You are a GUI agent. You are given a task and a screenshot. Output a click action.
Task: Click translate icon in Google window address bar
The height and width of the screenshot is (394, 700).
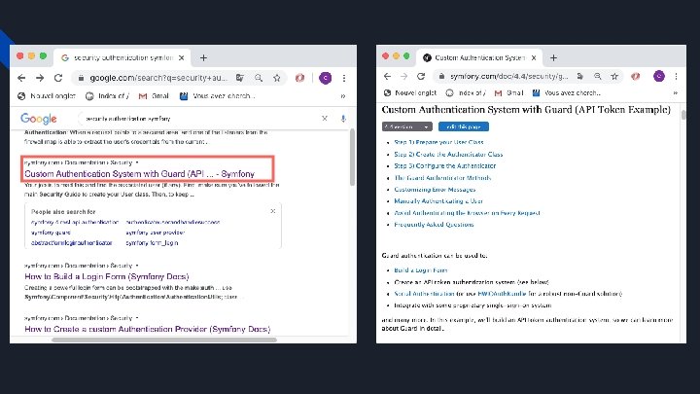[x=240, y=78]
